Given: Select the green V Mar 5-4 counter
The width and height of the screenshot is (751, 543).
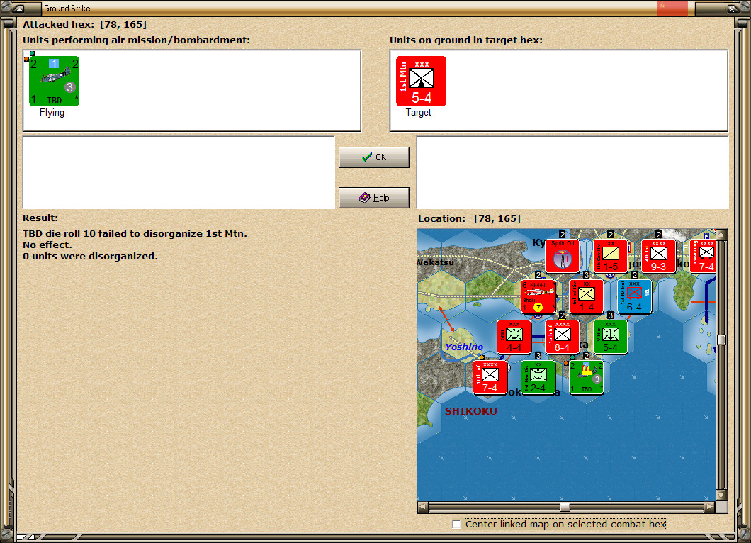Looking at the screenshot, I should (610, 337).
